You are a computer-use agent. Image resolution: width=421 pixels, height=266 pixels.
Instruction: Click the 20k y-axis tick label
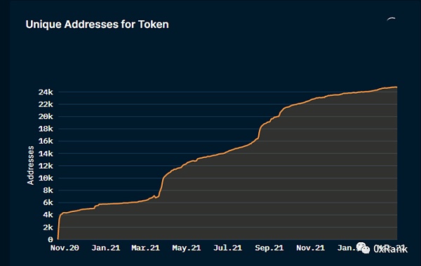click(46, 116)
